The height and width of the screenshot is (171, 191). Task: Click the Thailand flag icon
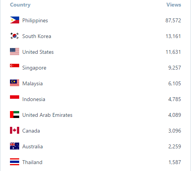click(15, 162)
